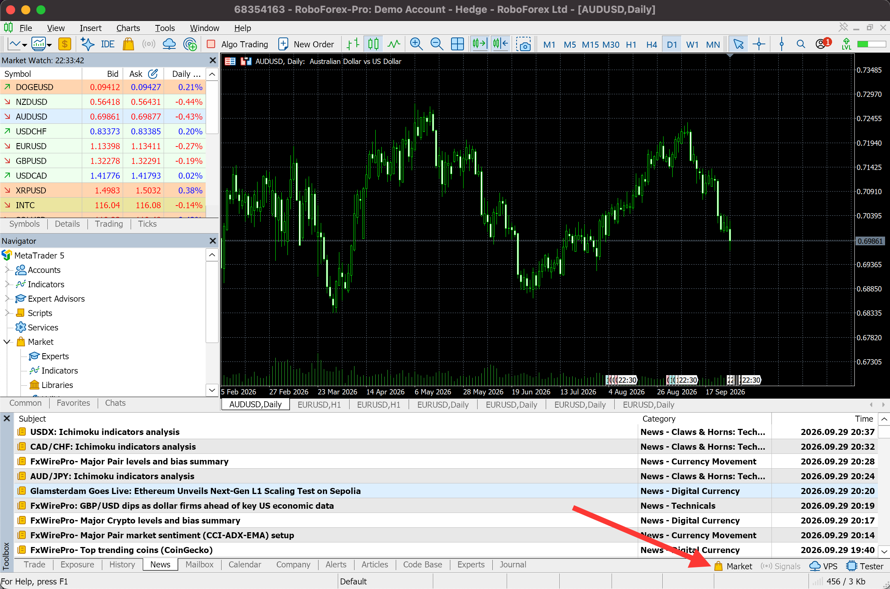
Task: Select the MN timeframe
Action: pos(713,45)
